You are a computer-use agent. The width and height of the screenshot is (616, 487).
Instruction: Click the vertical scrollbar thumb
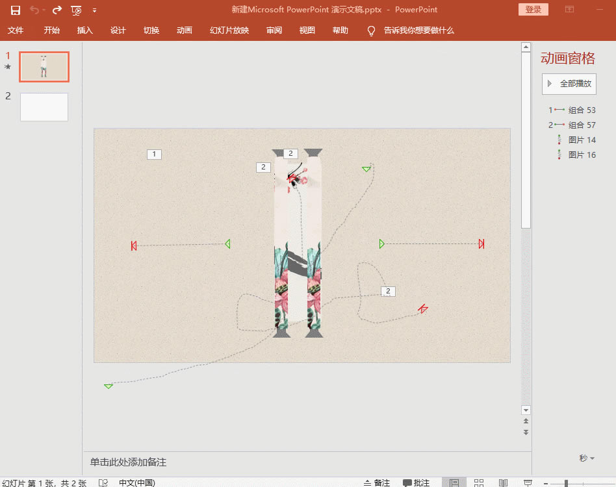click(526, 140)
